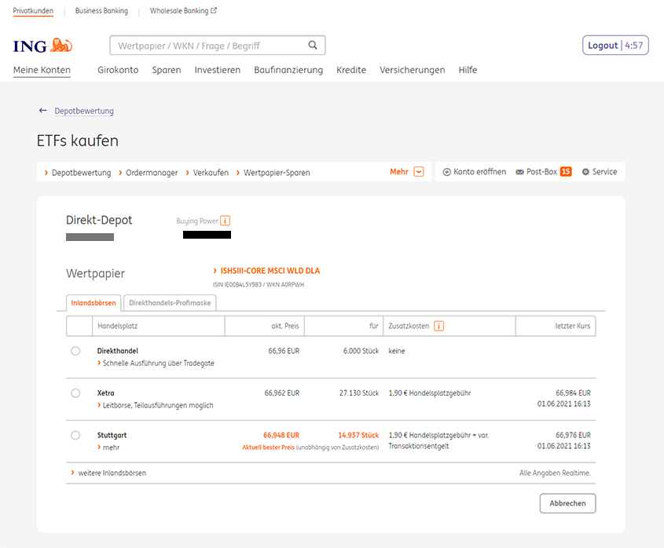Click the Buying Power info icon
Image resolution: width=664 pixels, height=548 pixels.
[x=226, y=221]
